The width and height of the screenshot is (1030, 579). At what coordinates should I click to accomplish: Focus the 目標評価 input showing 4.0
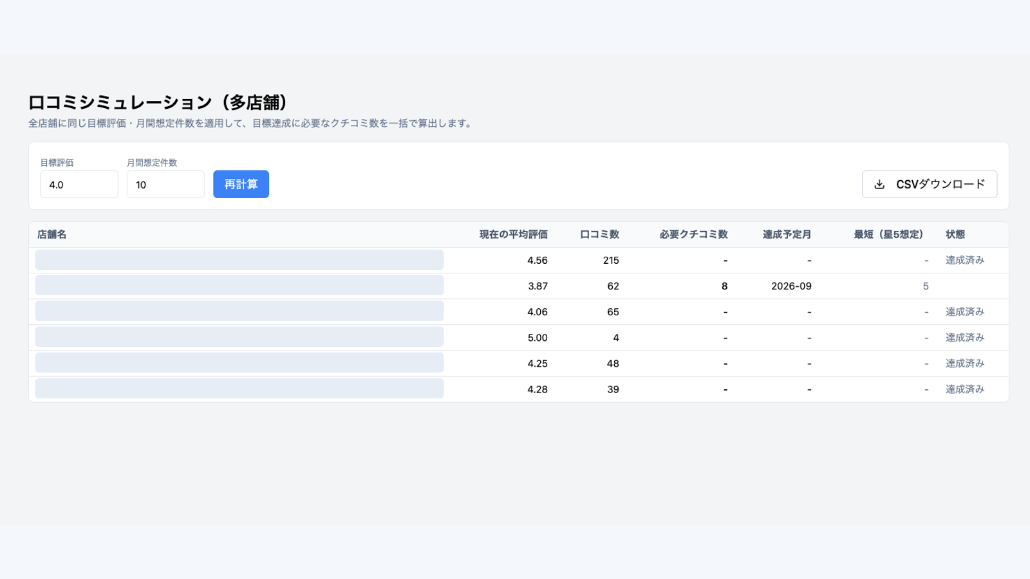[79, 185]
